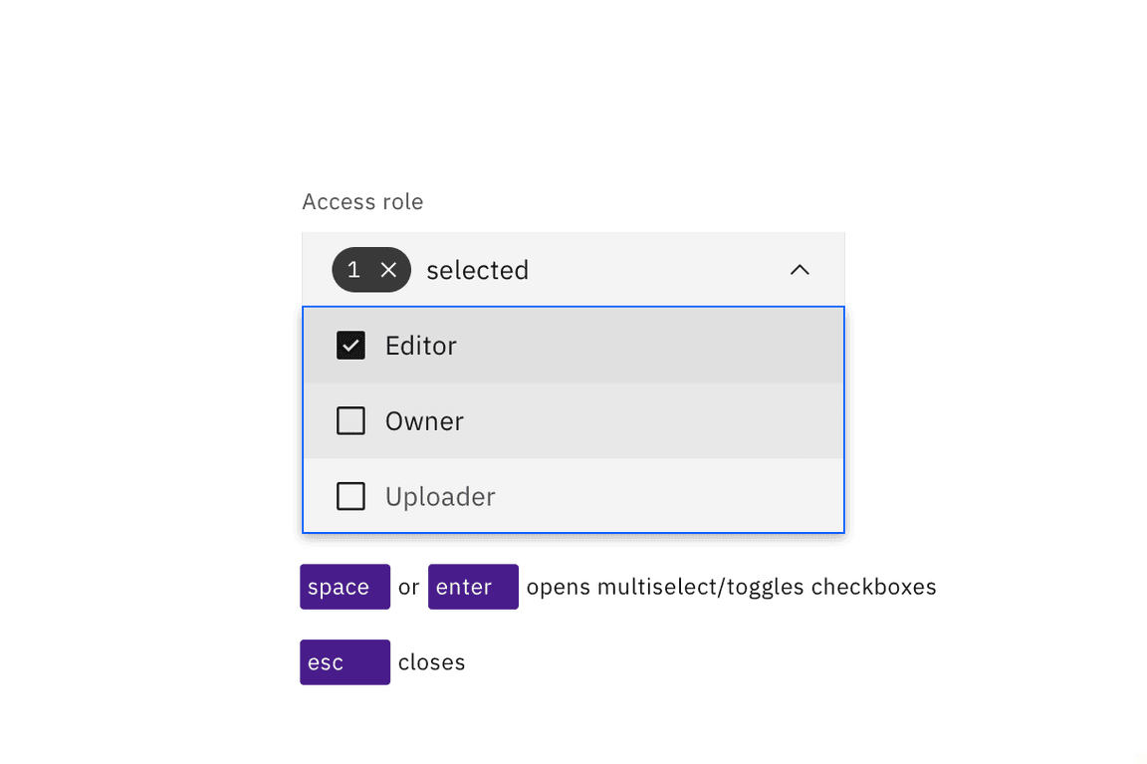Image resolution: width=1147 pixels, height=764 pixels.
Task: Check the Owner checkbox
Action: pos(350,421)
